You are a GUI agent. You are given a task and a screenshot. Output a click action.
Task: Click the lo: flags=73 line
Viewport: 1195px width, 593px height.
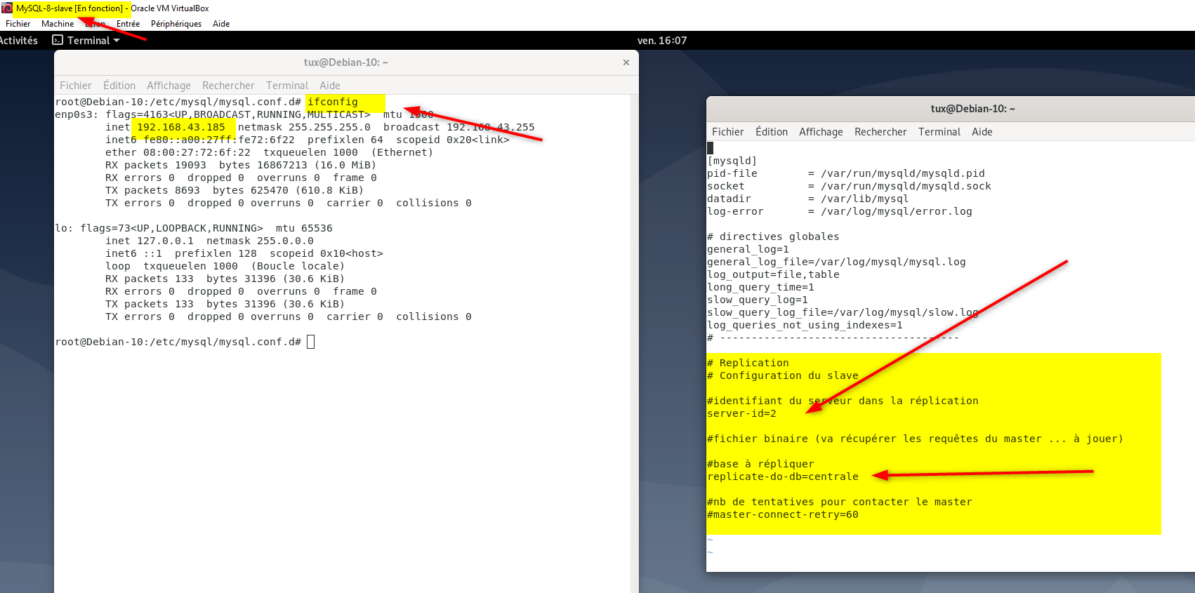click(194, 228)
